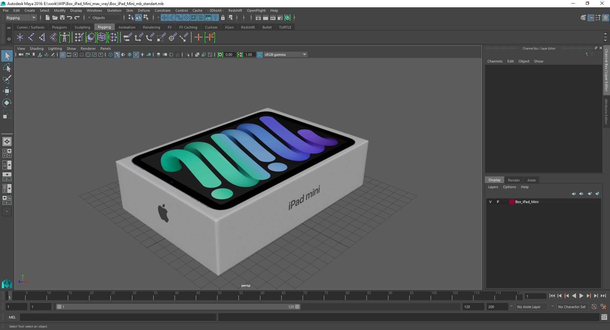The width and height of the screenshot is (610, 330).
Task: Toggle textured display in viewport
Action: pyautogui.click(x=136, y=55)
